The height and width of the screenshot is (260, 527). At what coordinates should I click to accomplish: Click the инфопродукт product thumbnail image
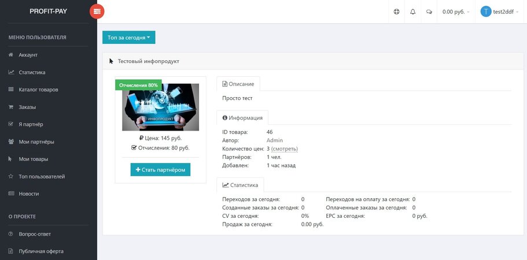[x=160, y=107]
